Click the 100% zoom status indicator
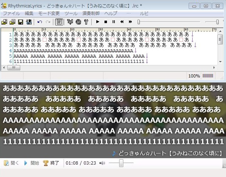This screenshot has width=226, height=177. click(194, 76)
